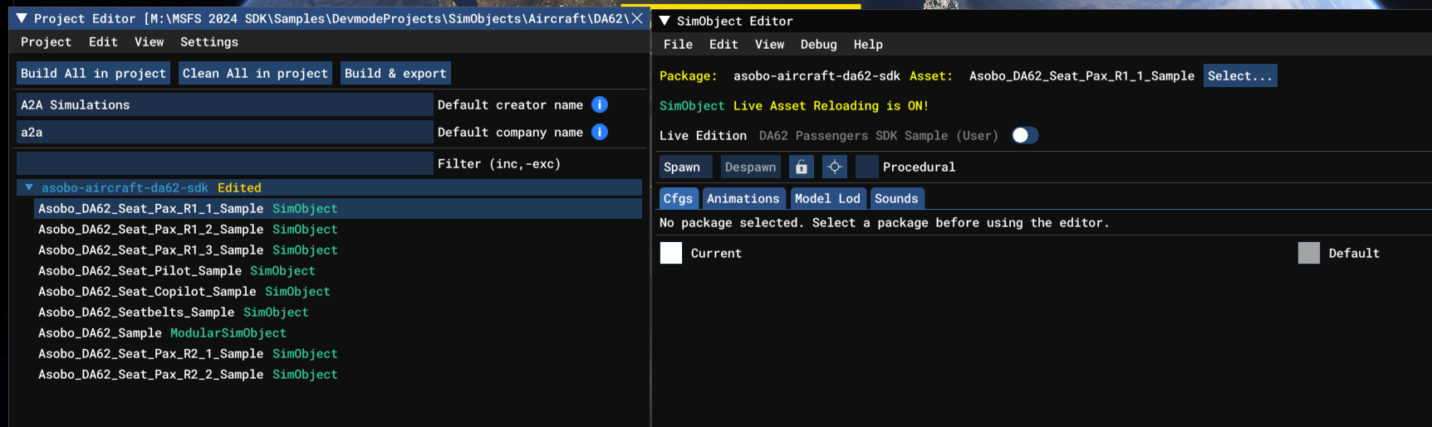Open the File menu in SimObject Editor

point(678,44)
